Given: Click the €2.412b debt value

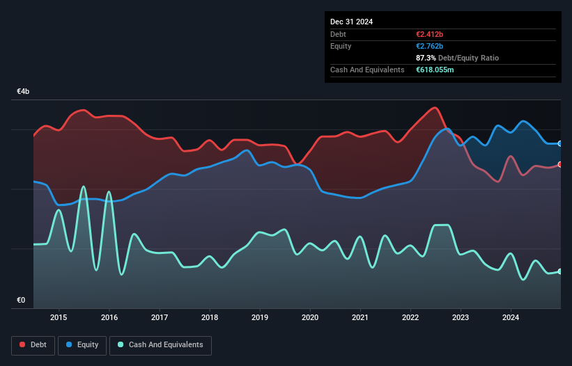Looking at the screenshot, I should [x=429, y=34].
